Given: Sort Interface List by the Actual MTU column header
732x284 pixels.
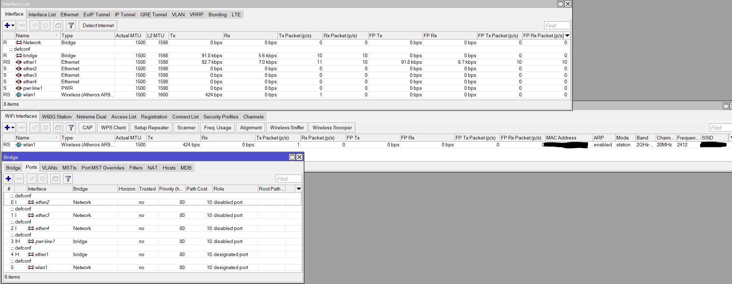Looking at the screenshot, I should [x=130, y=35].
